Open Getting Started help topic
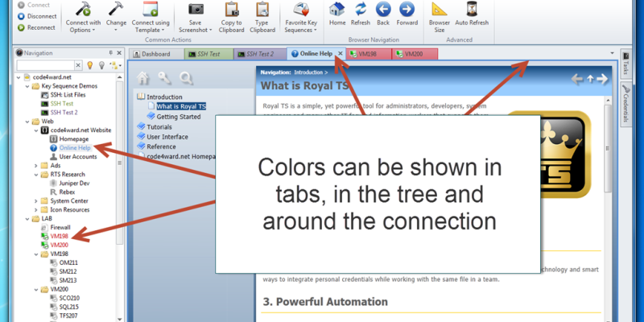The image size is (644, 322). [178, 116]
